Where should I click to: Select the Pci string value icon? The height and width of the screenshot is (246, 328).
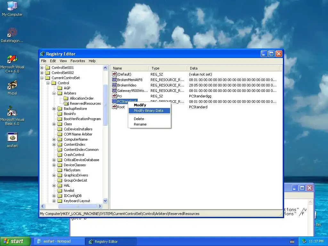(114, 96)
